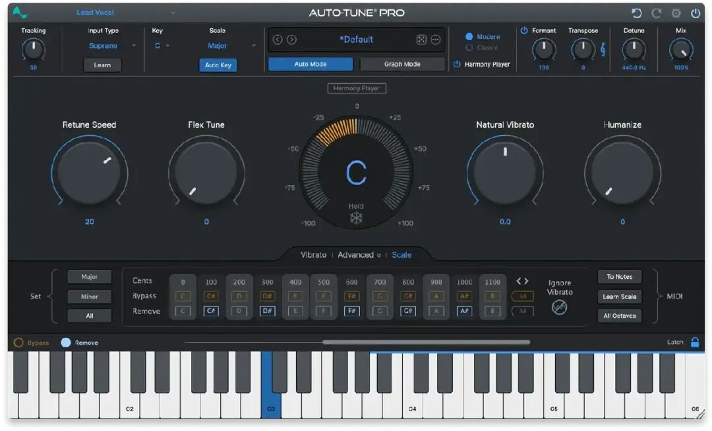Click the To Notes button
This screenshot has width=712, height=431.
tap(619, 277)
